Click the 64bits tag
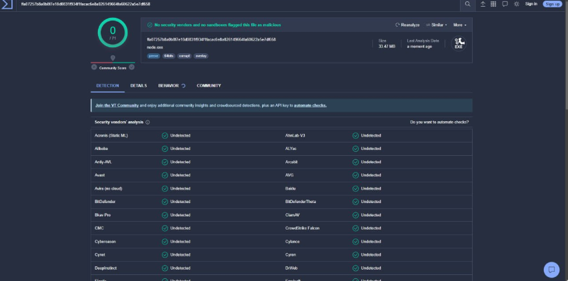This screenshot has height=281, width=568. point(169,56)
